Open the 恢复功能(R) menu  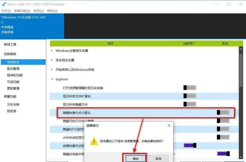coord(22,11)
